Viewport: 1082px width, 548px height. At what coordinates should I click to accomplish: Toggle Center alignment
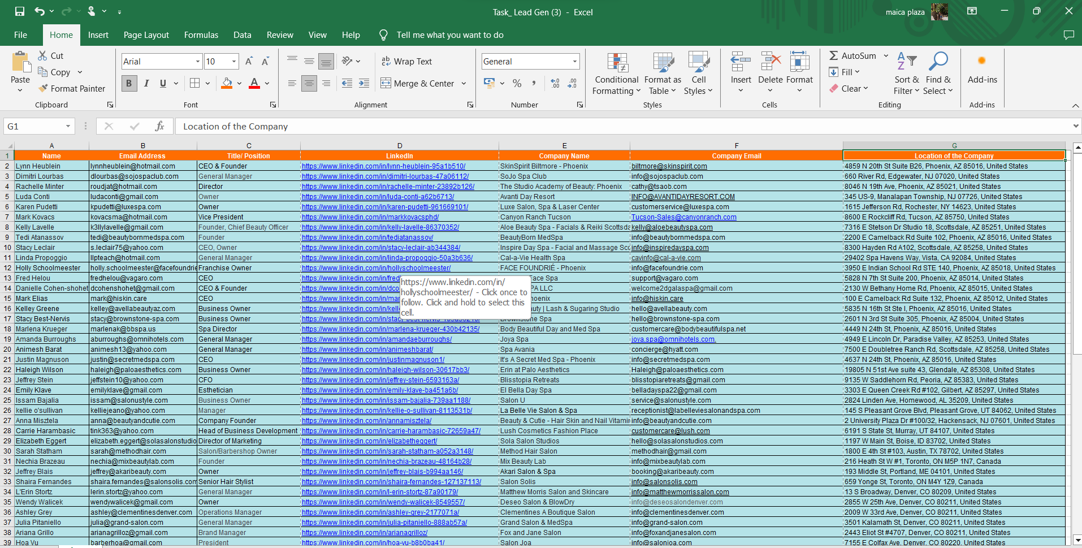tap(309, 83)
